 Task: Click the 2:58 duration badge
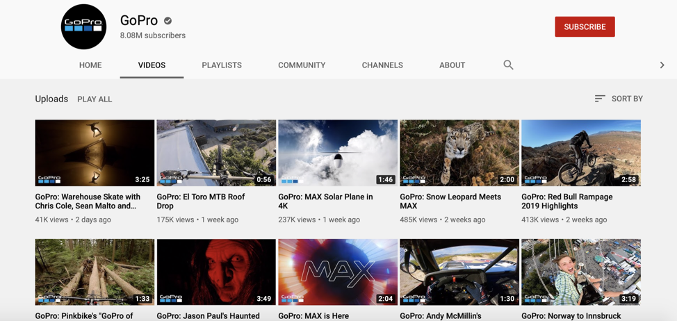pyautogui.click(x=628, y=179)
